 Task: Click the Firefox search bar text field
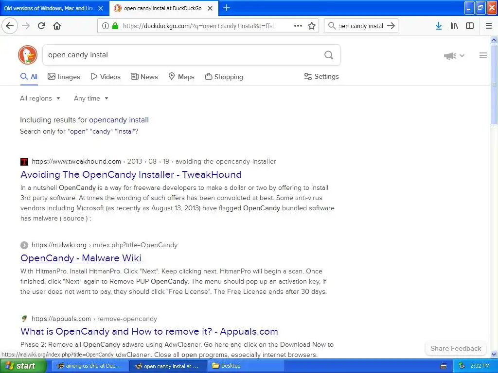(361, 26)
